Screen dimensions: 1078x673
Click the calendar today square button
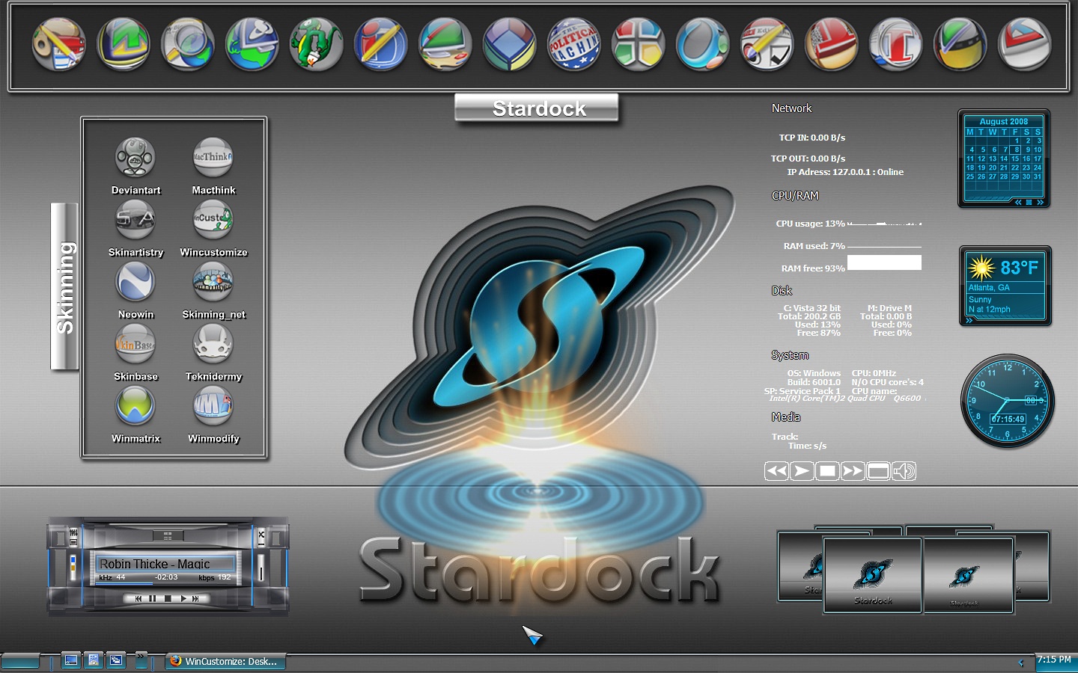(1029, 203)
